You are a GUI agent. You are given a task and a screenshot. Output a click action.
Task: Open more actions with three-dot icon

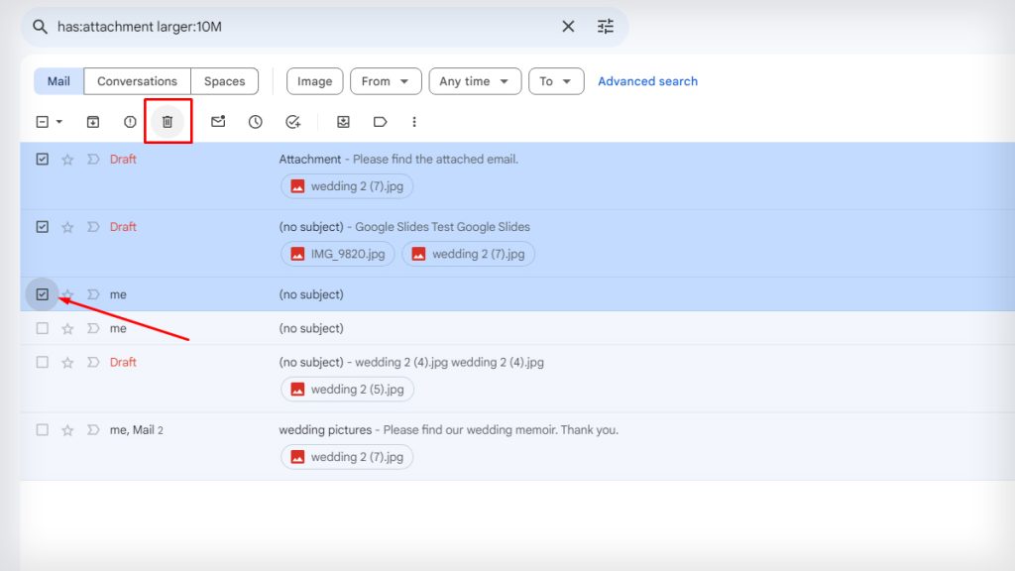click(414, 121)
